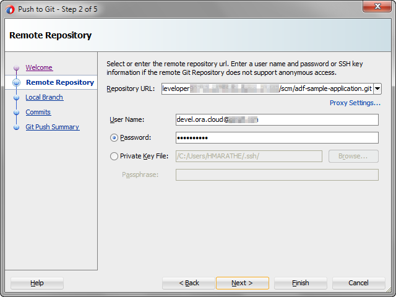Click the Browse button
This screenshot has height=297, width=396.
353,156
